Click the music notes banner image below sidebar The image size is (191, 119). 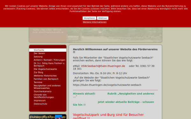pos(48,117)
